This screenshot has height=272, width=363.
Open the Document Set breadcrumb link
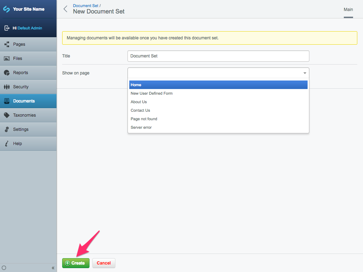85,5
